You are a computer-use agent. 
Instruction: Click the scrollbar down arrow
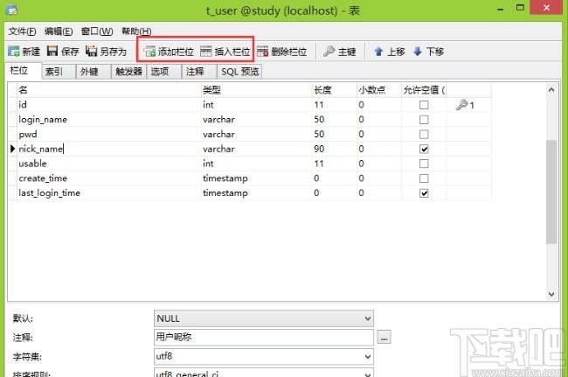[551, 294]
